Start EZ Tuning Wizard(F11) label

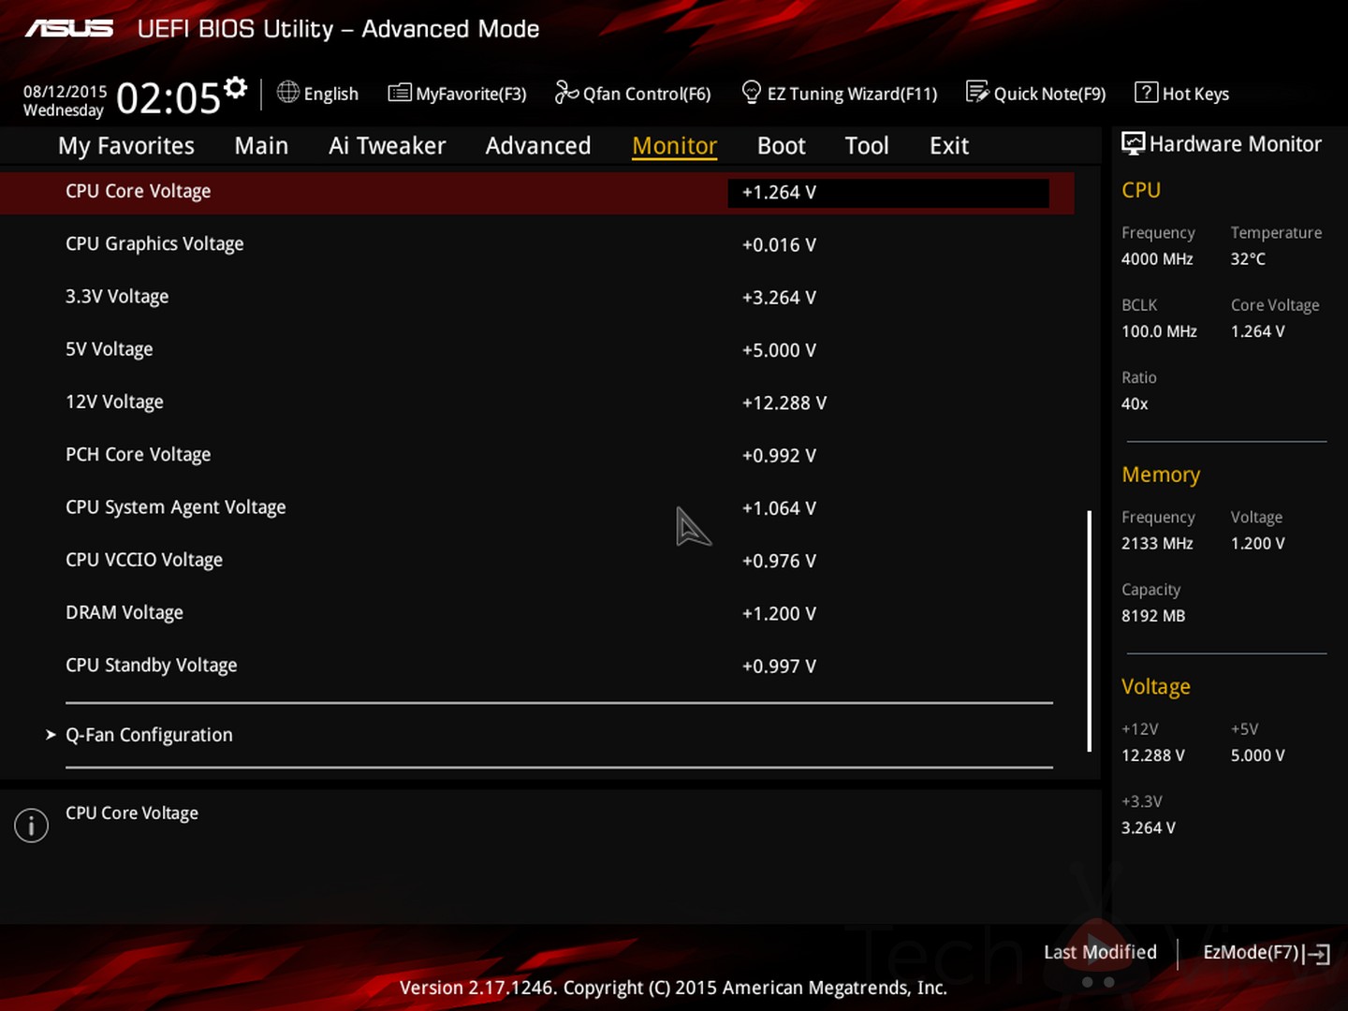(852, 94)
